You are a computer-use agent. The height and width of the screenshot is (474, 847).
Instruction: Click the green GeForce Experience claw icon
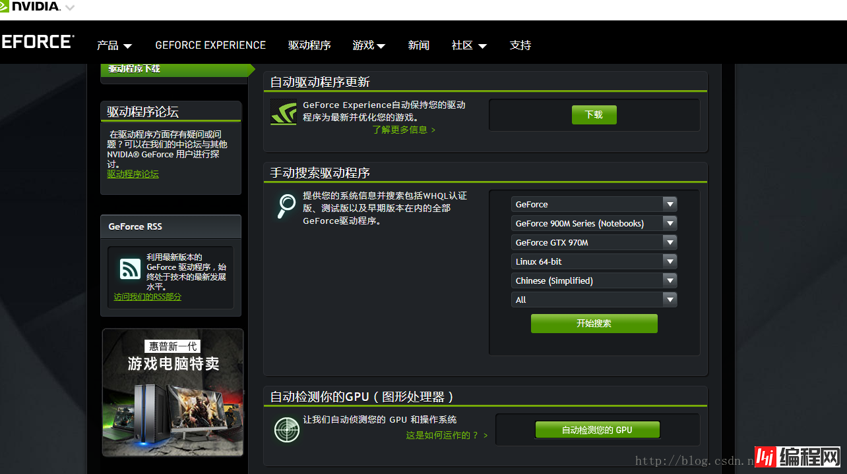[x=283, y=112]
